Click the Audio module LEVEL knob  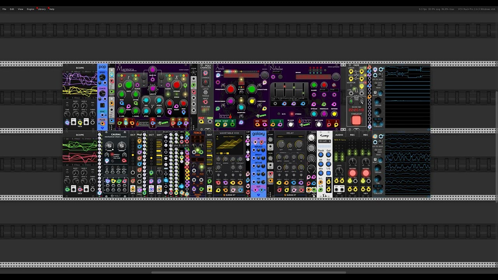coord(339,171)
